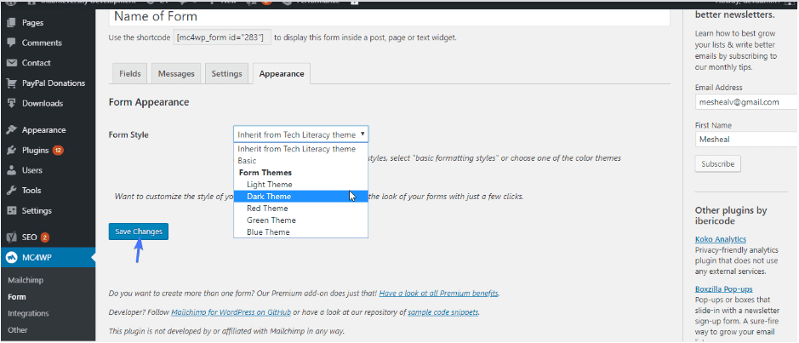Click the Plugins update count badge
799x343 pixels.
(58, 151)
